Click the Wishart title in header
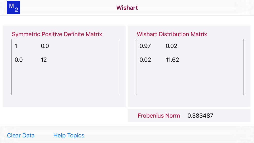The width and height of the screenshot is (254, 143). pyautogui.click(x=127, y=8)
